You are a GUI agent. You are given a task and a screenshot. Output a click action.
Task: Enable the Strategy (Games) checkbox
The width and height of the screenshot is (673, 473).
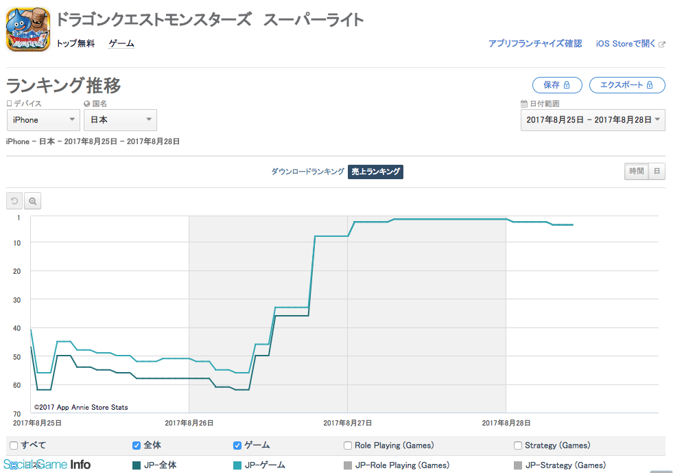pos(518,446)
